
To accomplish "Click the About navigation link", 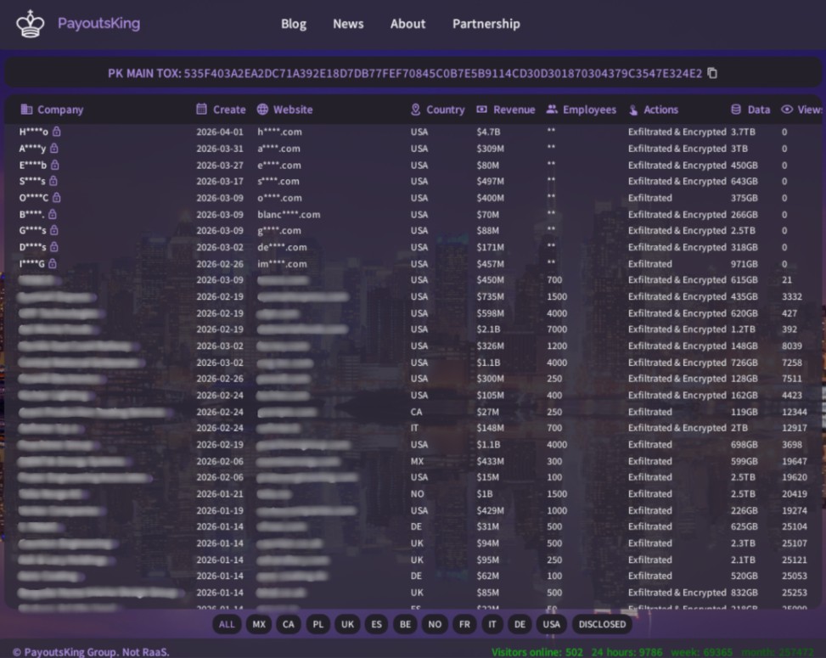I will tap(407, 24).
